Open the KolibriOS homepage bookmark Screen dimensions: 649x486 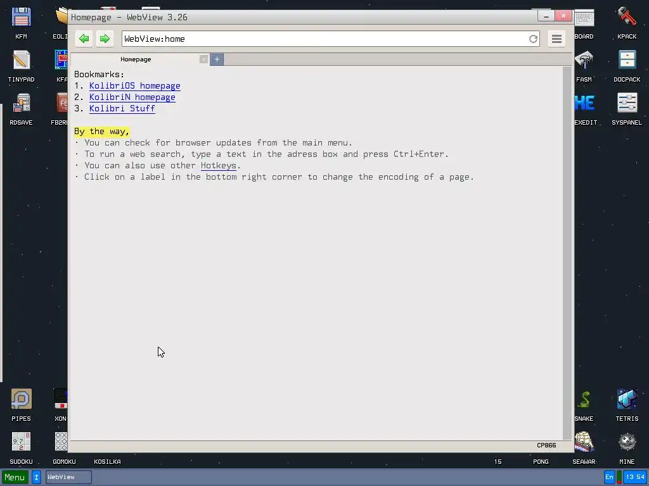[135, 86]
